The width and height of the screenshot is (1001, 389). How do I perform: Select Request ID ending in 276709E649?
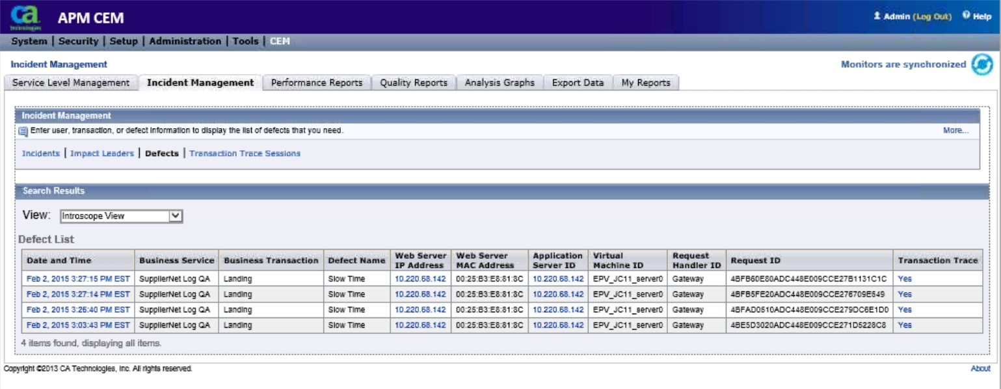(807, 294)
